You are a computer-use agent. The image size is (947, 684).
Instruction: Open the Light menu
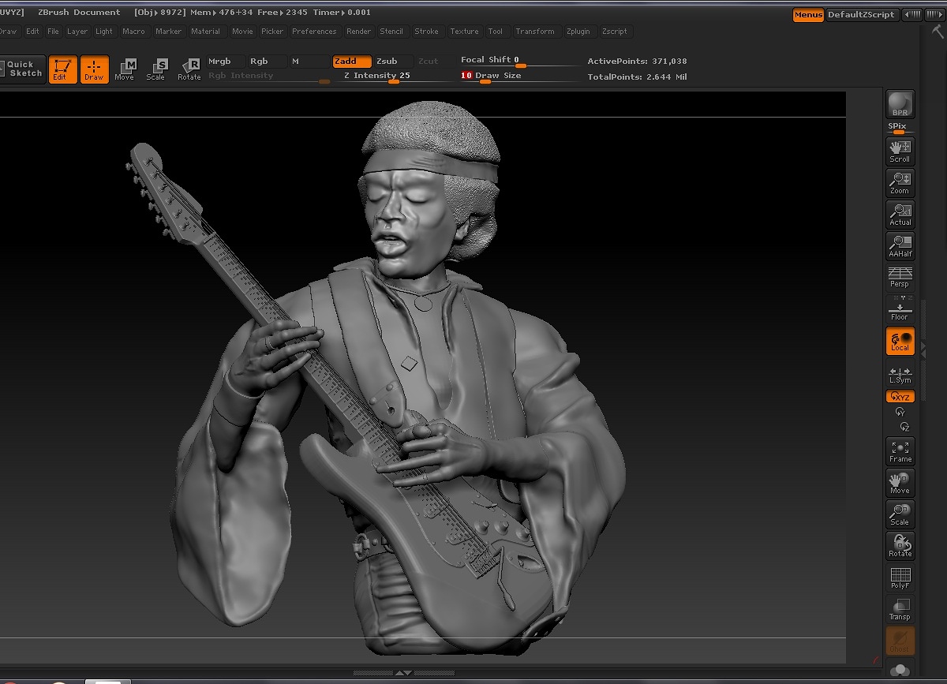pos(104,32)
